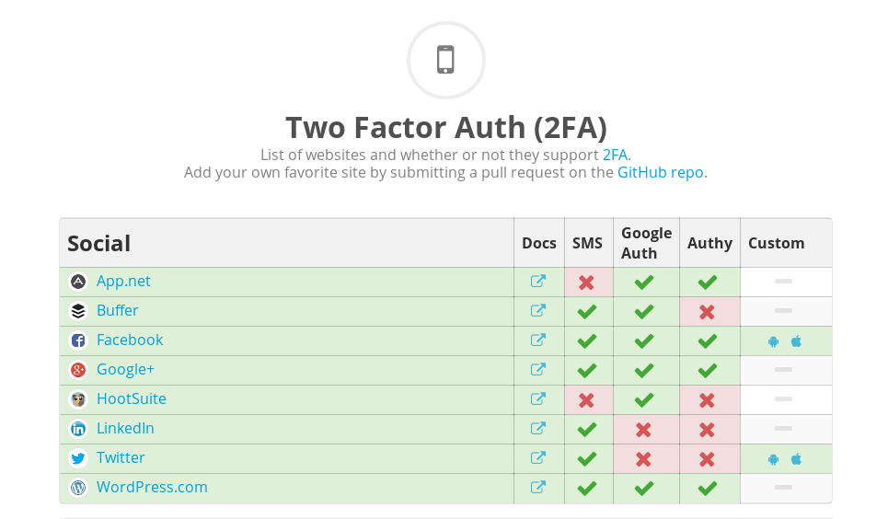Open the Buffer docs external link icon
888x519 pixels.
538,310
